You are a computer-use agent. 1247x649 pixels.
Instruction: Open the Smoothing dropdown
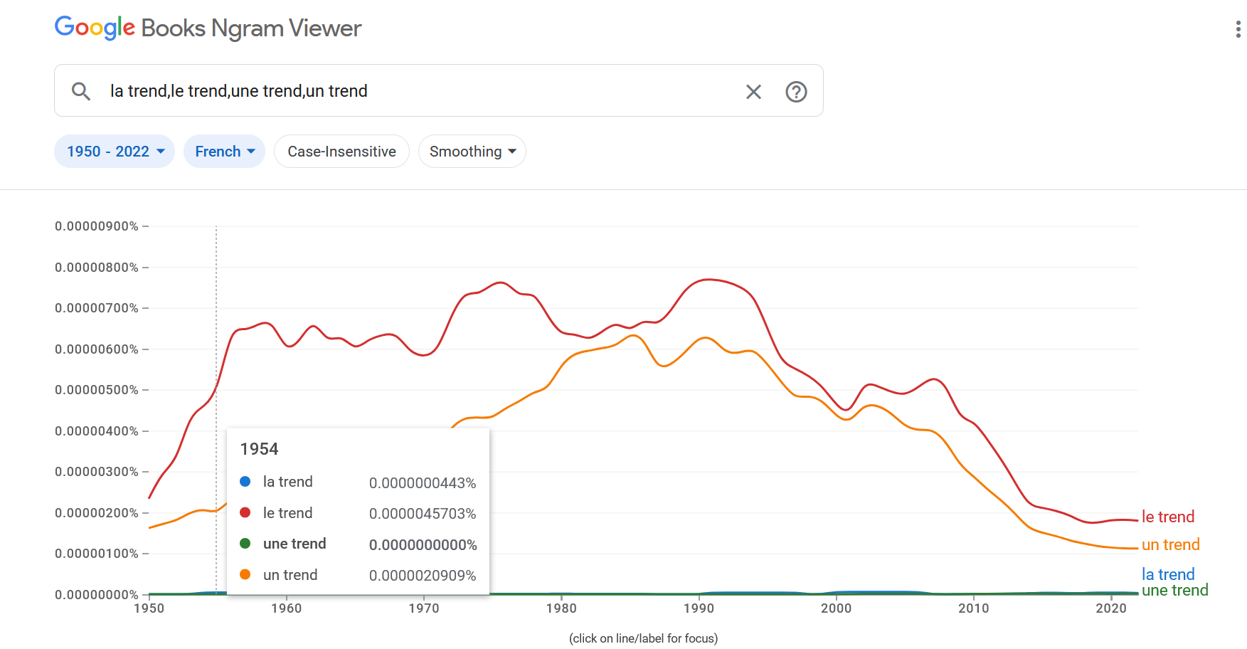(472, 152)
